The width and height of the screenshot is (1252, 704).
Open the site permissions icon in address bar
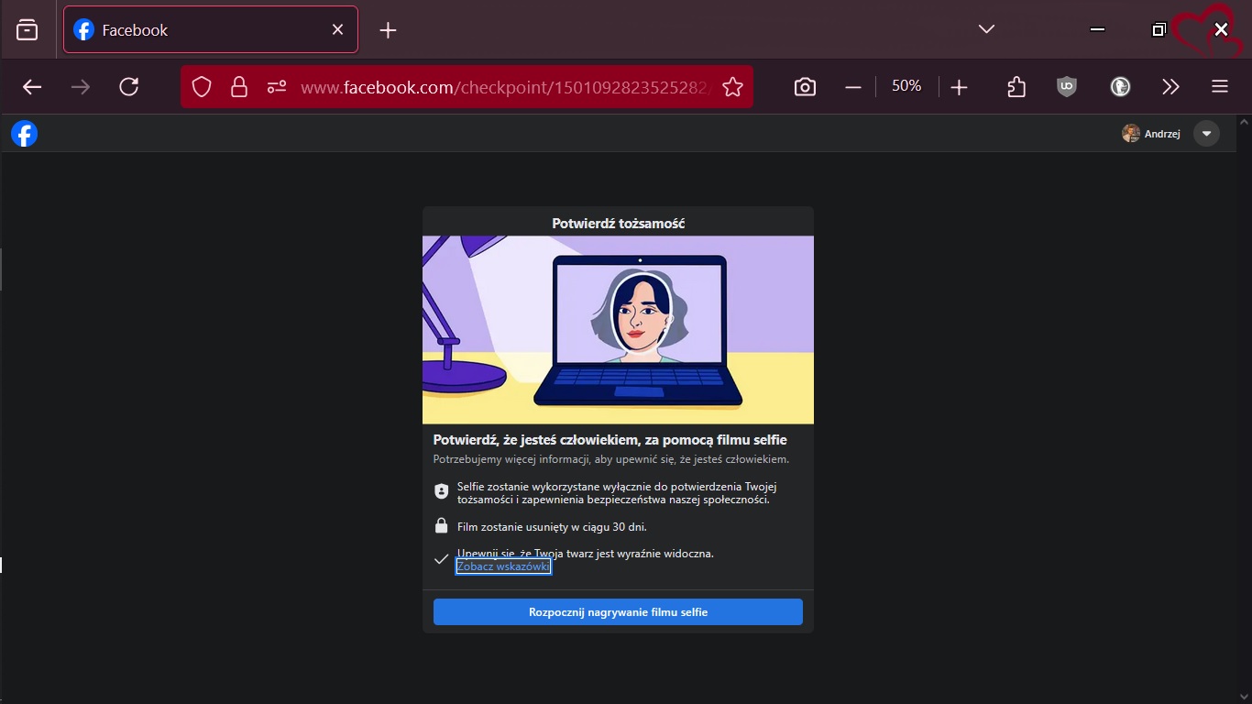click(277, 87)
